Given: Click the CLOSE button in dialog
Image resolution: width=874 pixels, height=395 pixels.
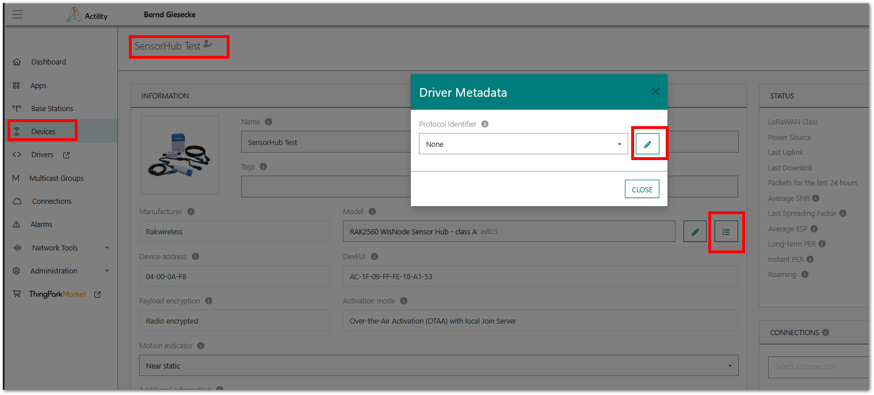Looking at the screenshot, I should pyautogui.click(x=642, y=189).
